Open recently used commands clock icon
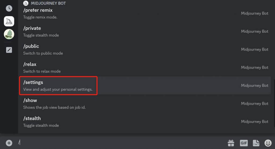Image resolution: width=275 pixels, height=149 pixels. (9, 8)
